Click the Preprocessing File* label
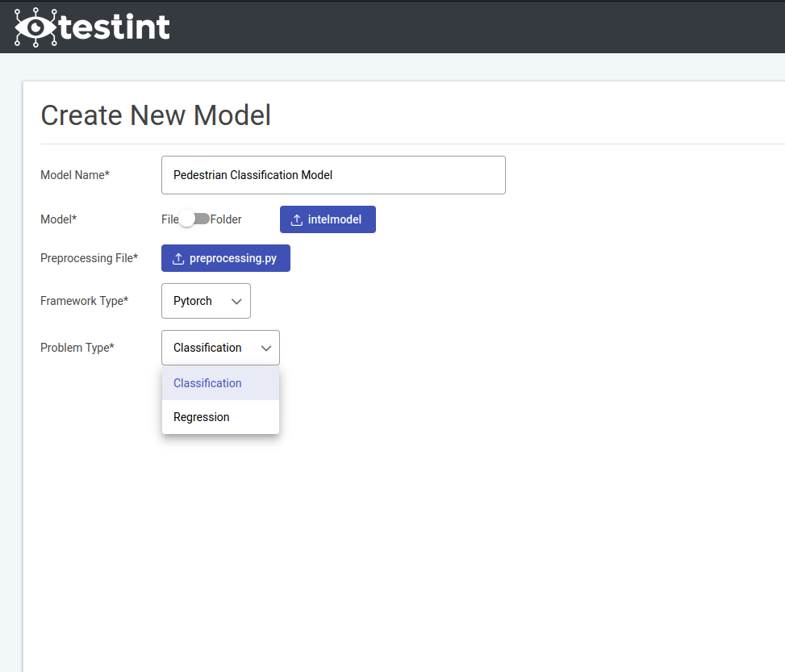This screenshot has height=672, width=785. pyautogui.click(x=89, y=258)
